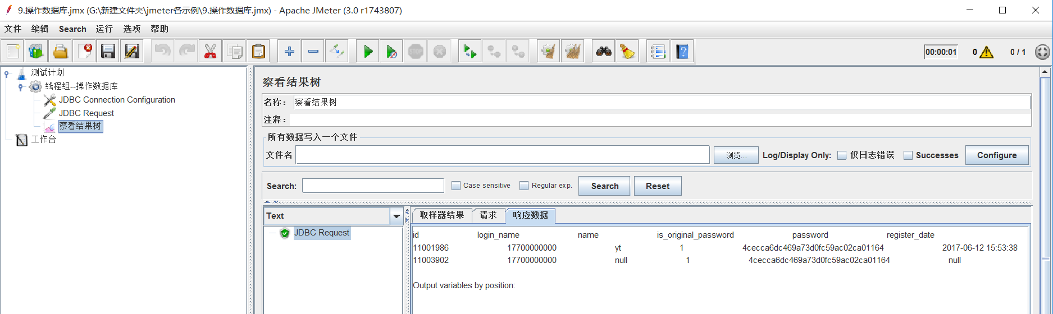
Task: Click the Clear results broom icon
Action: (x=548, y=52)
